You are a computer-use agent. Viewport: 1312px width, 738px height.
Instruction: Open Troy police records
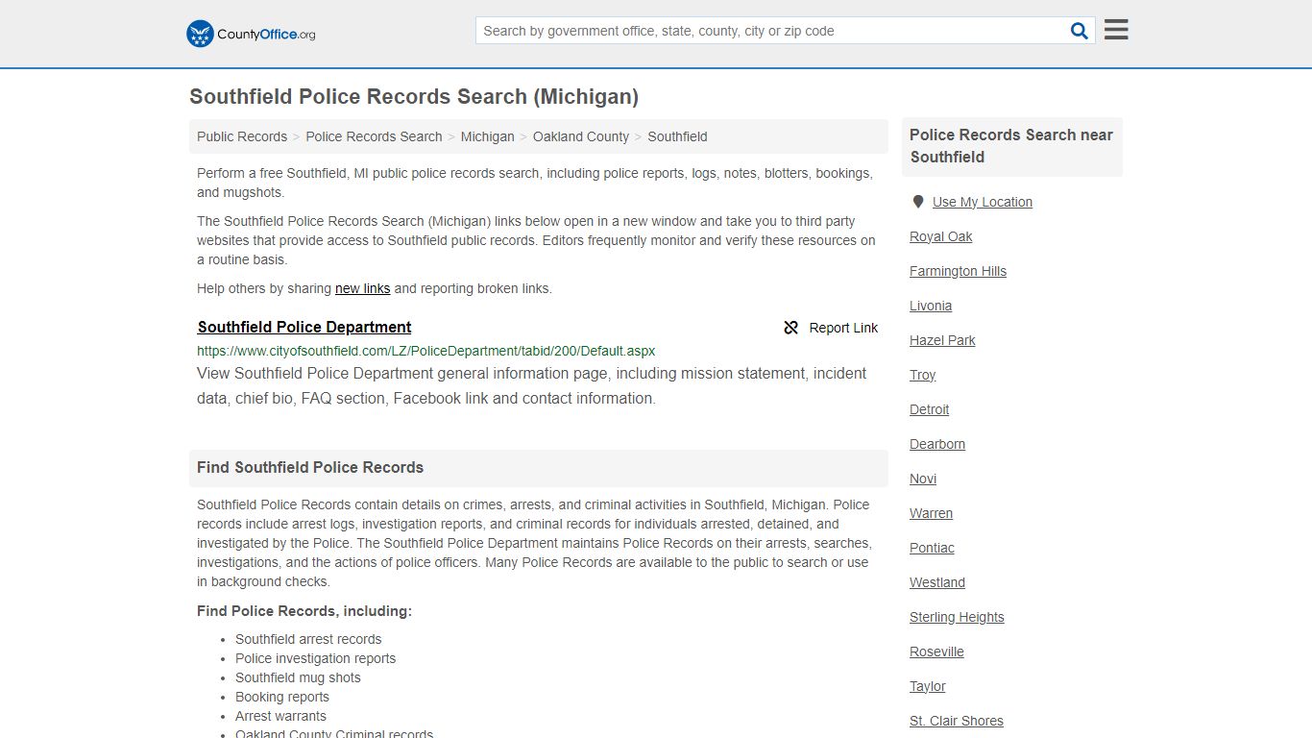(923, 375)
